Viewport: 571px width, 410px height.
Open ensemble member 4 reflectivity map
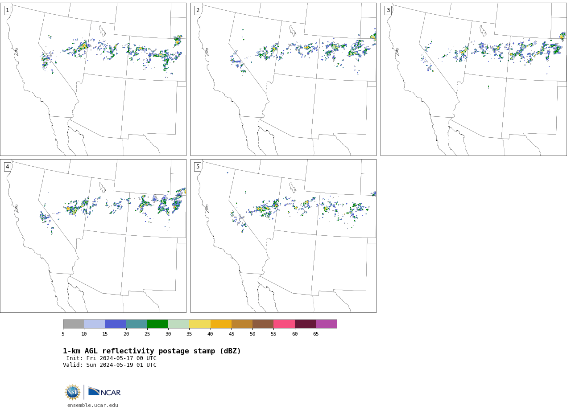coord(93,236)
